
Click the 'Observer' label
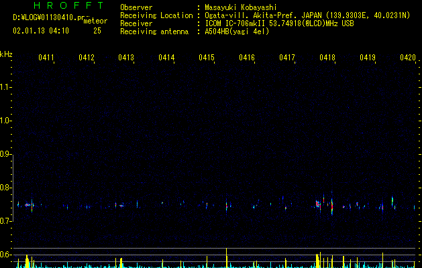tap(136, 7)
